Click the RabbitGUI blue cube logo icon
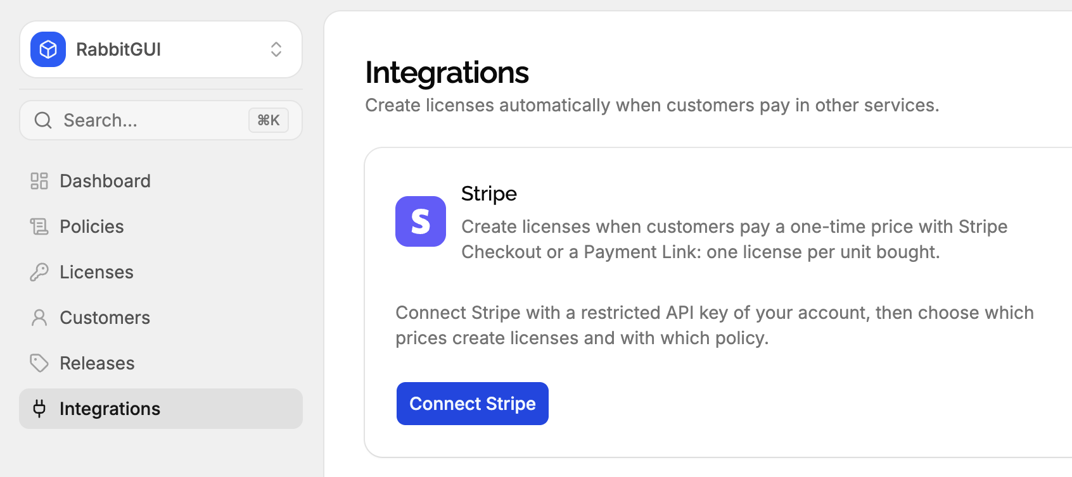The width and height of the screenshot is (1072, 477). [48, 49]
